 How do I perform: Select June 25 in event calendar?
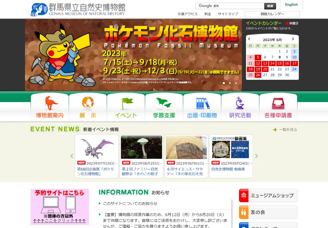click(251, 75)
